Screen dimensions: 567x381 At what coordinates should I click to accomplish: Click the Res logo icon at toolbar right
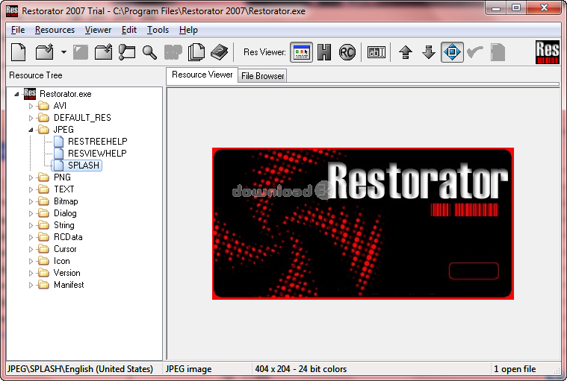pos(548,52)
